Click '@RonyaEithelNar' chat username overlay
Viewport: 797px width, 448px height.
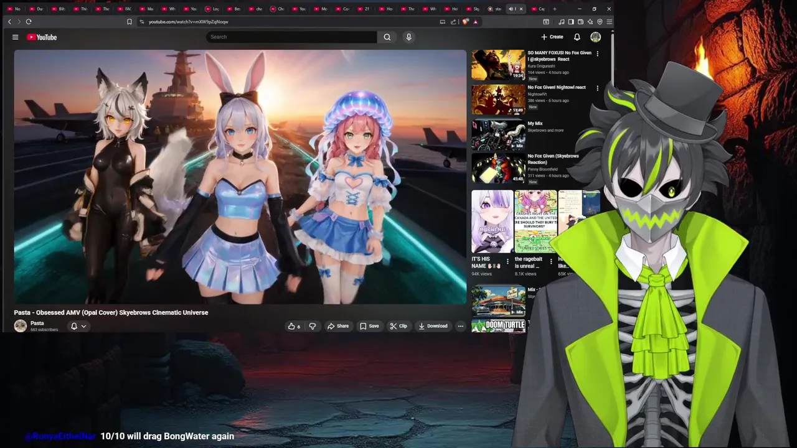(x=61, y=436)
